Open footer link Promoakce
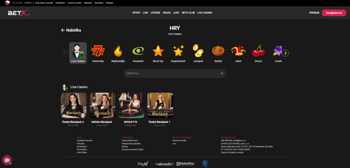The height and width of the screenshot is (168, 350). pyautogui.click(x=82, y=150)
